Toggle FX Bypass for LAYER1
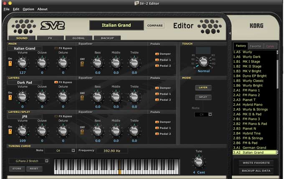 pos(56,82)
